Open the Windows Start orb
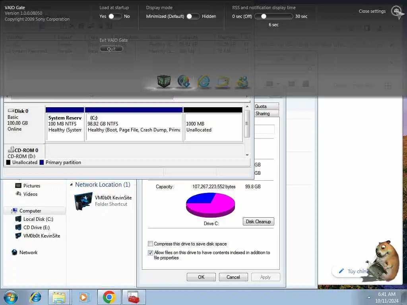407x305 pixels. 11,297
